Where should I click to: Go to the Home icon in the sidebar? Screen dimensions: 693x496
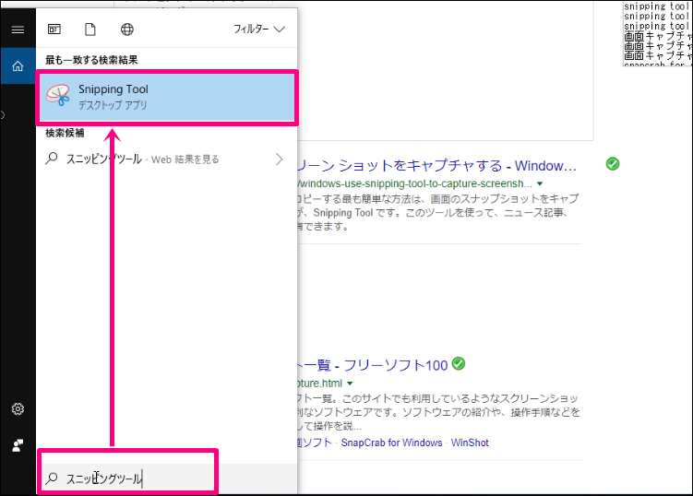pos(18,66)
